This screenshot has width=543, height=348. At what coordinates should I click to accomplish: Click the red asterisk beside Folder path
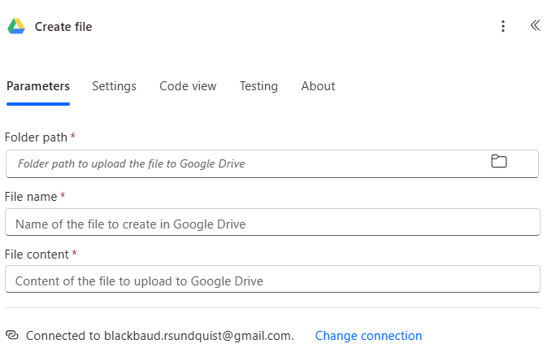73,137
